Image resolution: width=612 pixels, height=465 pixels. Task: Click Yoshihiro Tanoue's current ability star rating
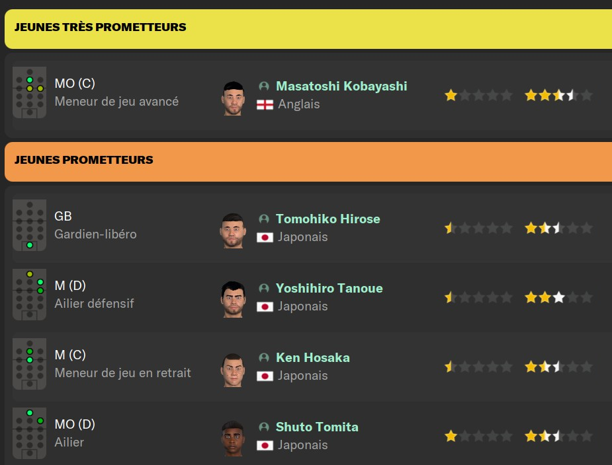coord(478,298)
